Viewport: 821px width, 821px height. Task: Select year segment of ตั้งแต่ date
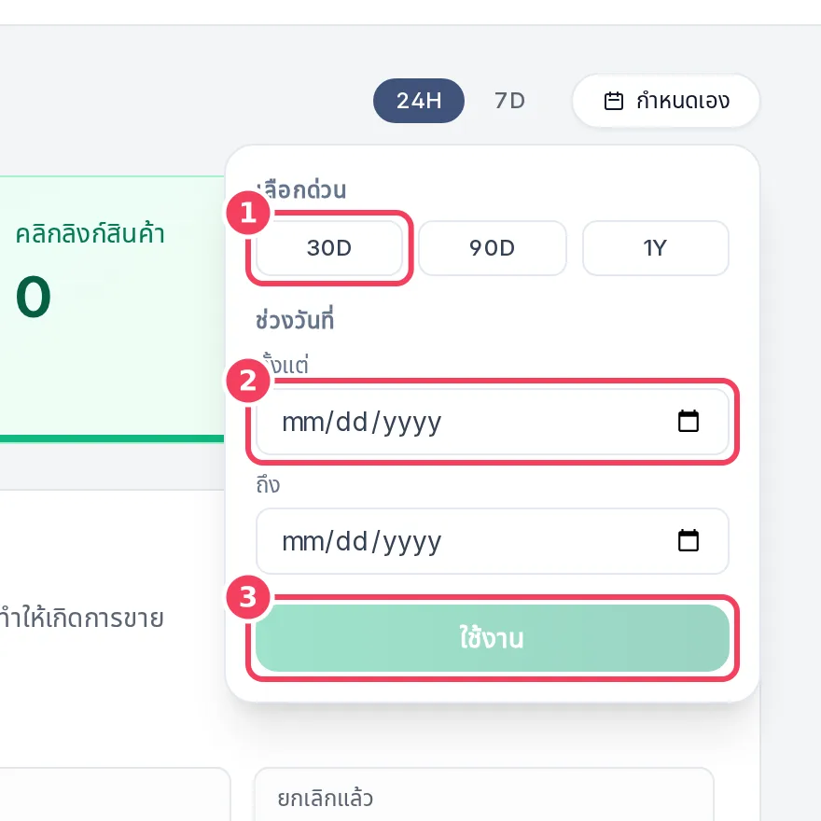(x=412, y=422)
